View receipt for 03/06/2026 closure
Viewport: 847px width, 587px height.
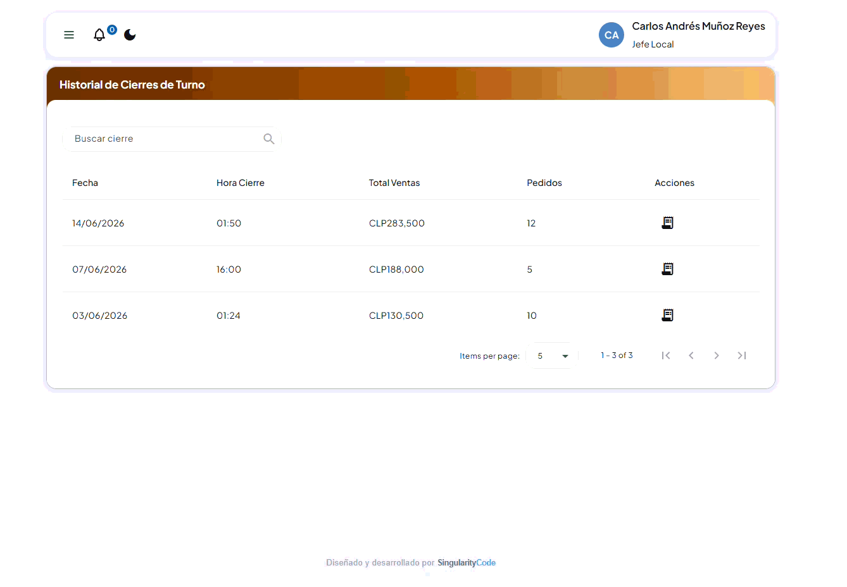[x=667, y=315]
